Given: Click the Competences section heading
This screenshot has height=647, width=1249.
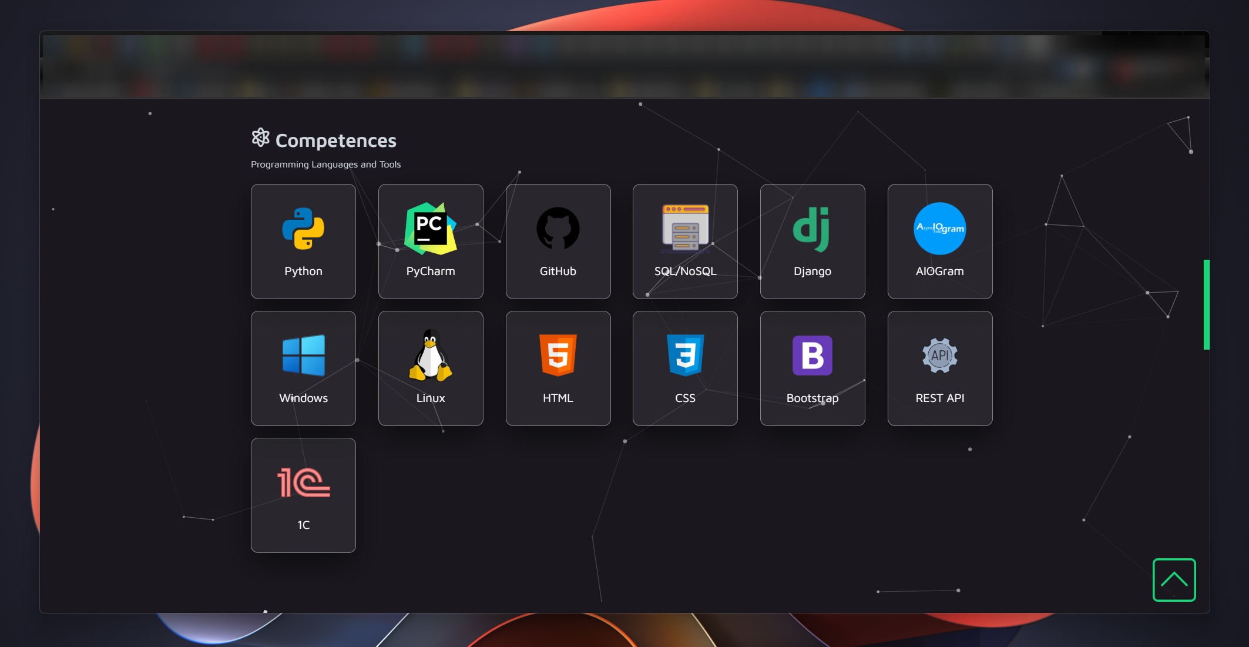Looking at the screenshot, I should point(335,140).
